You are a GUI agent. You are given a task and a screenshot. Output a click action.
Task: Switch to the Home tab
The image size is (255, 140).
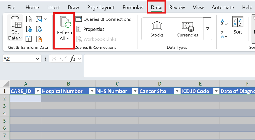32,7
